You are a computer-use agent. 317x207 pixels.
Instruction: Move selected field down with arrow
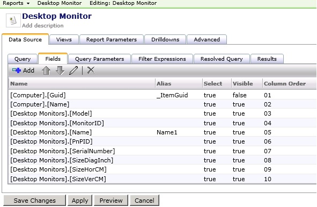point(60,70)
